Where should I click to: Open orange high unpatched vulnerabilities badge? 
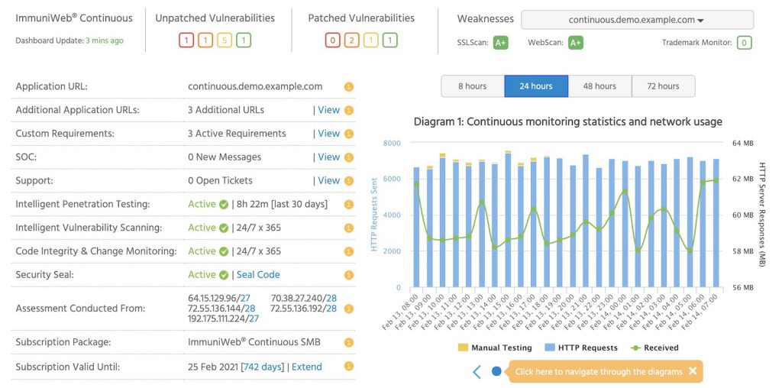click(x=205, y=40)
